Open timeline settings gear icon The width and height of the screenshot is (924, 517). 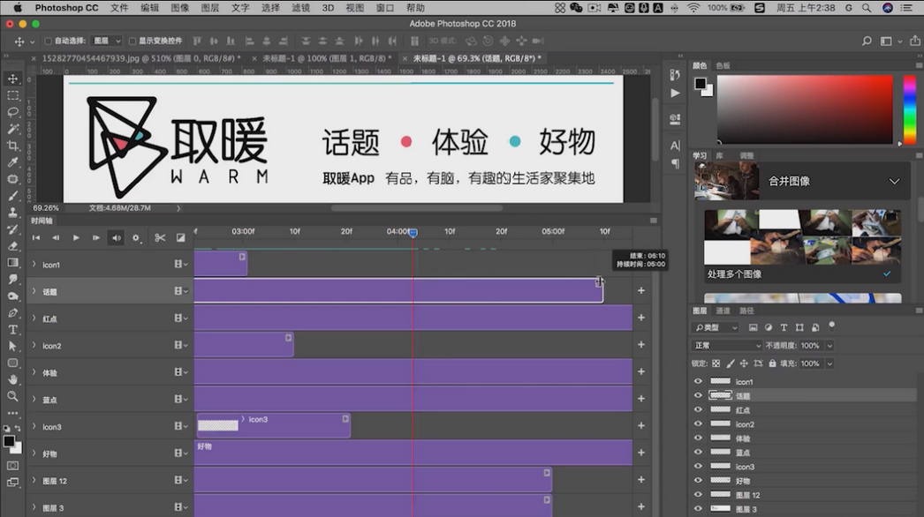(x=136, y=237)
